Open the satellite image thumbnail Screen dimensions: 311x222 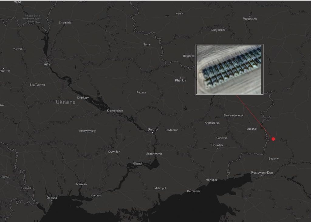click(x=229, y=70)
